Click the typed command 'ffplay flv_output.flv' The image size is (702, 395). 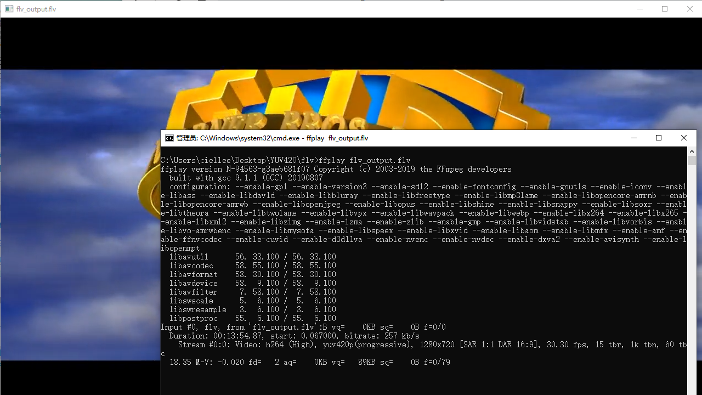tap(365, 160)
